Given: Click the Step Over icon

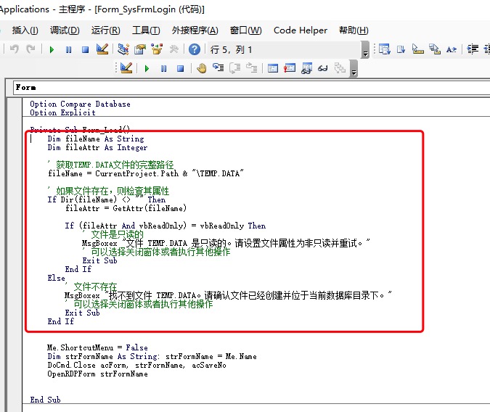Looking at the screenshot, I should [234, 67].
